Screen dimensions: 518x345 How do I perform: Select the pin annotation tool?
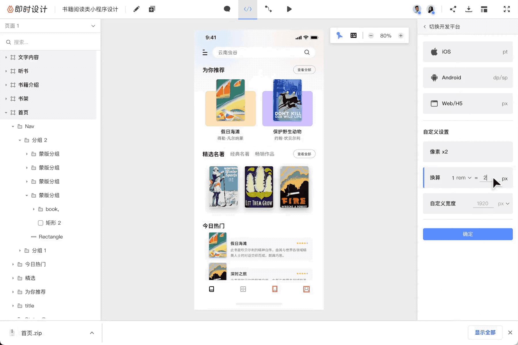pyautogui.click(x=340, y=35)
